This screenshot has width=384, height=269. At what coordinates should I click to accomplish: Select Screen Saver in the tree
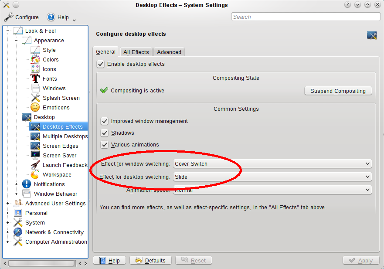coord(60,155)
